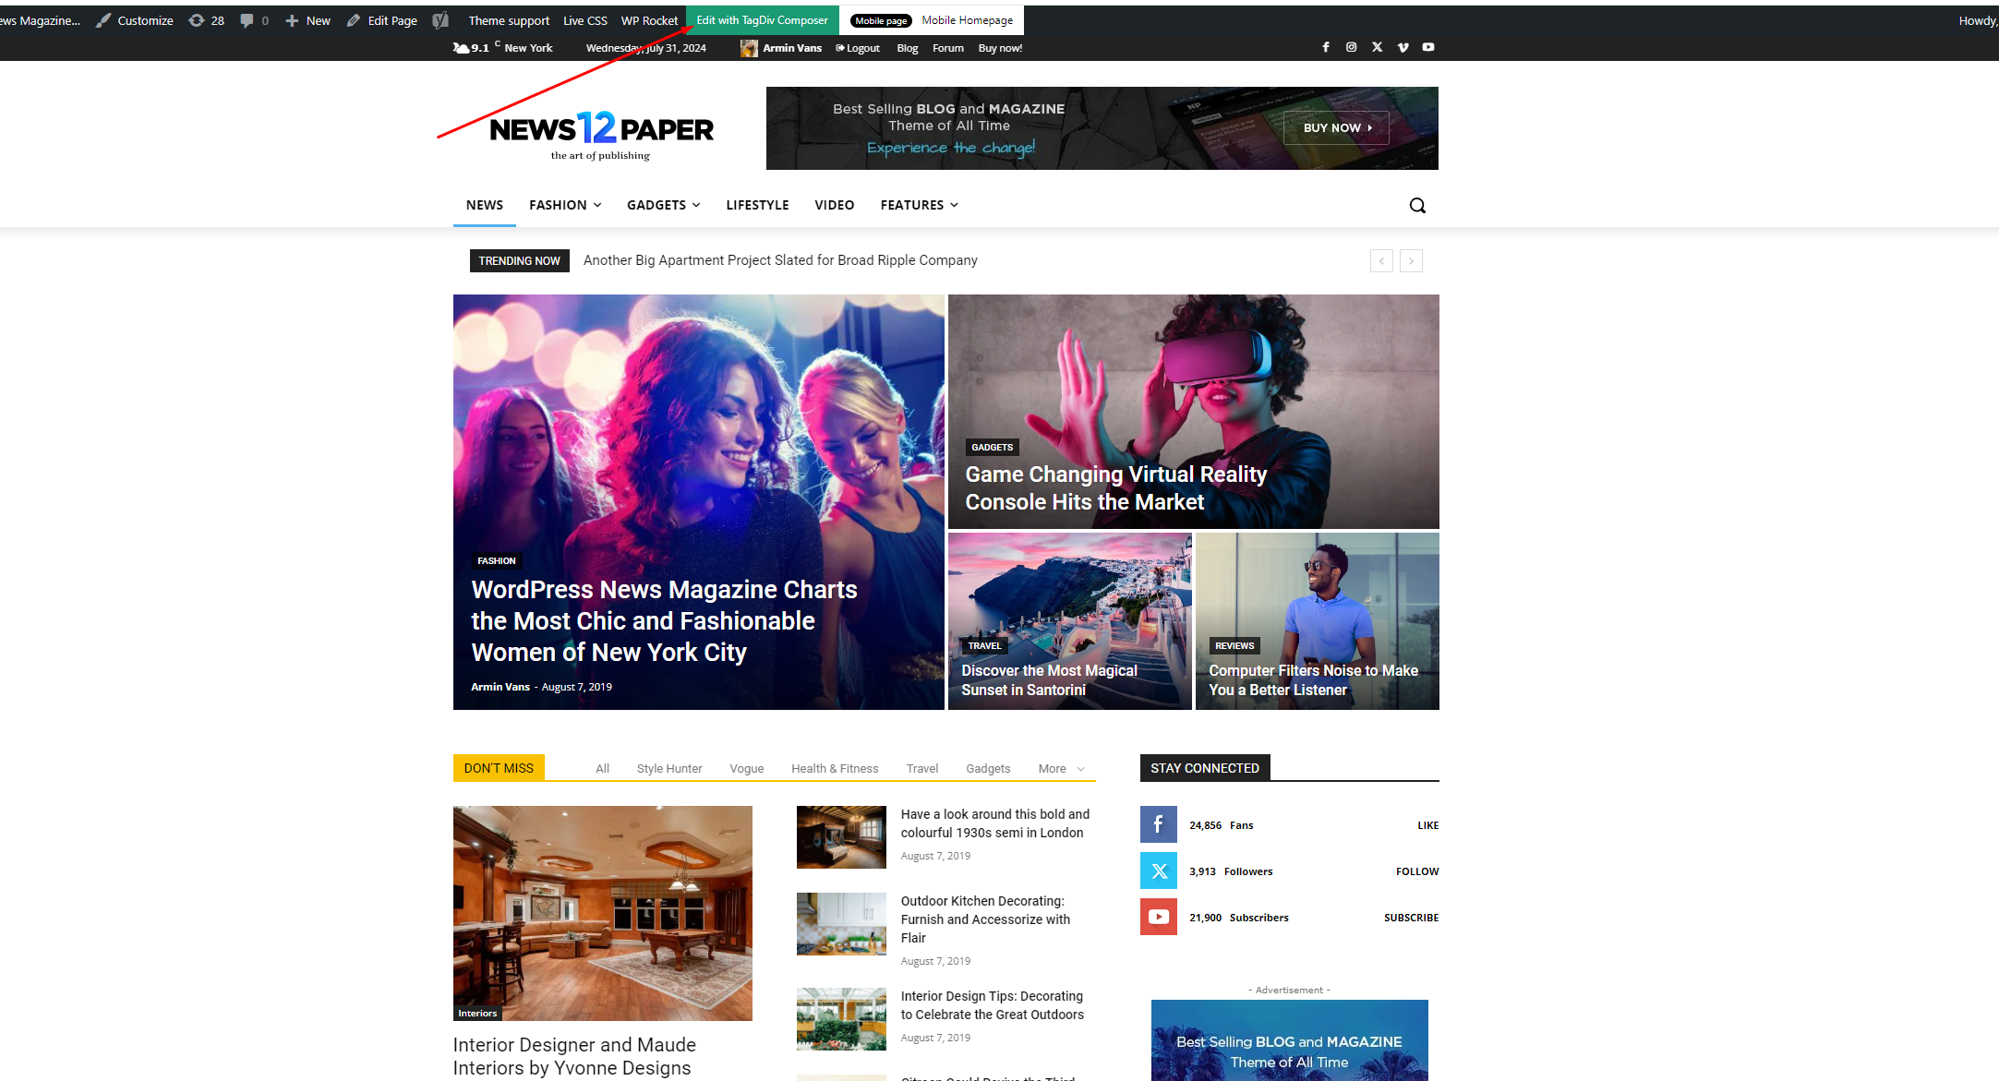Click the GADGETS category tag
Image resolution: width=1999 pixels, height=1081 pixels.
[992, 447]
